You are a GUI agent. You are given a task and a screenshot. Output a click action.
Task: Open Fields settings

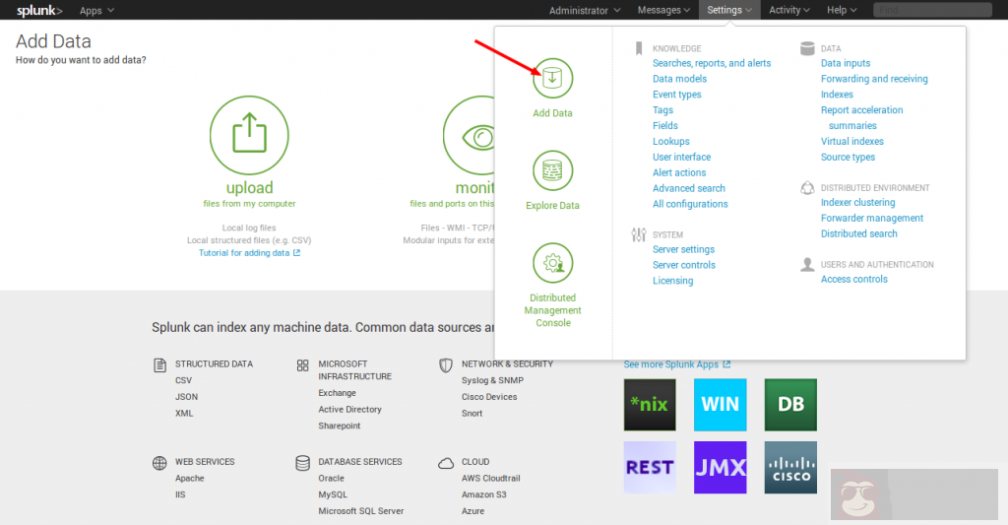point(665,125)
